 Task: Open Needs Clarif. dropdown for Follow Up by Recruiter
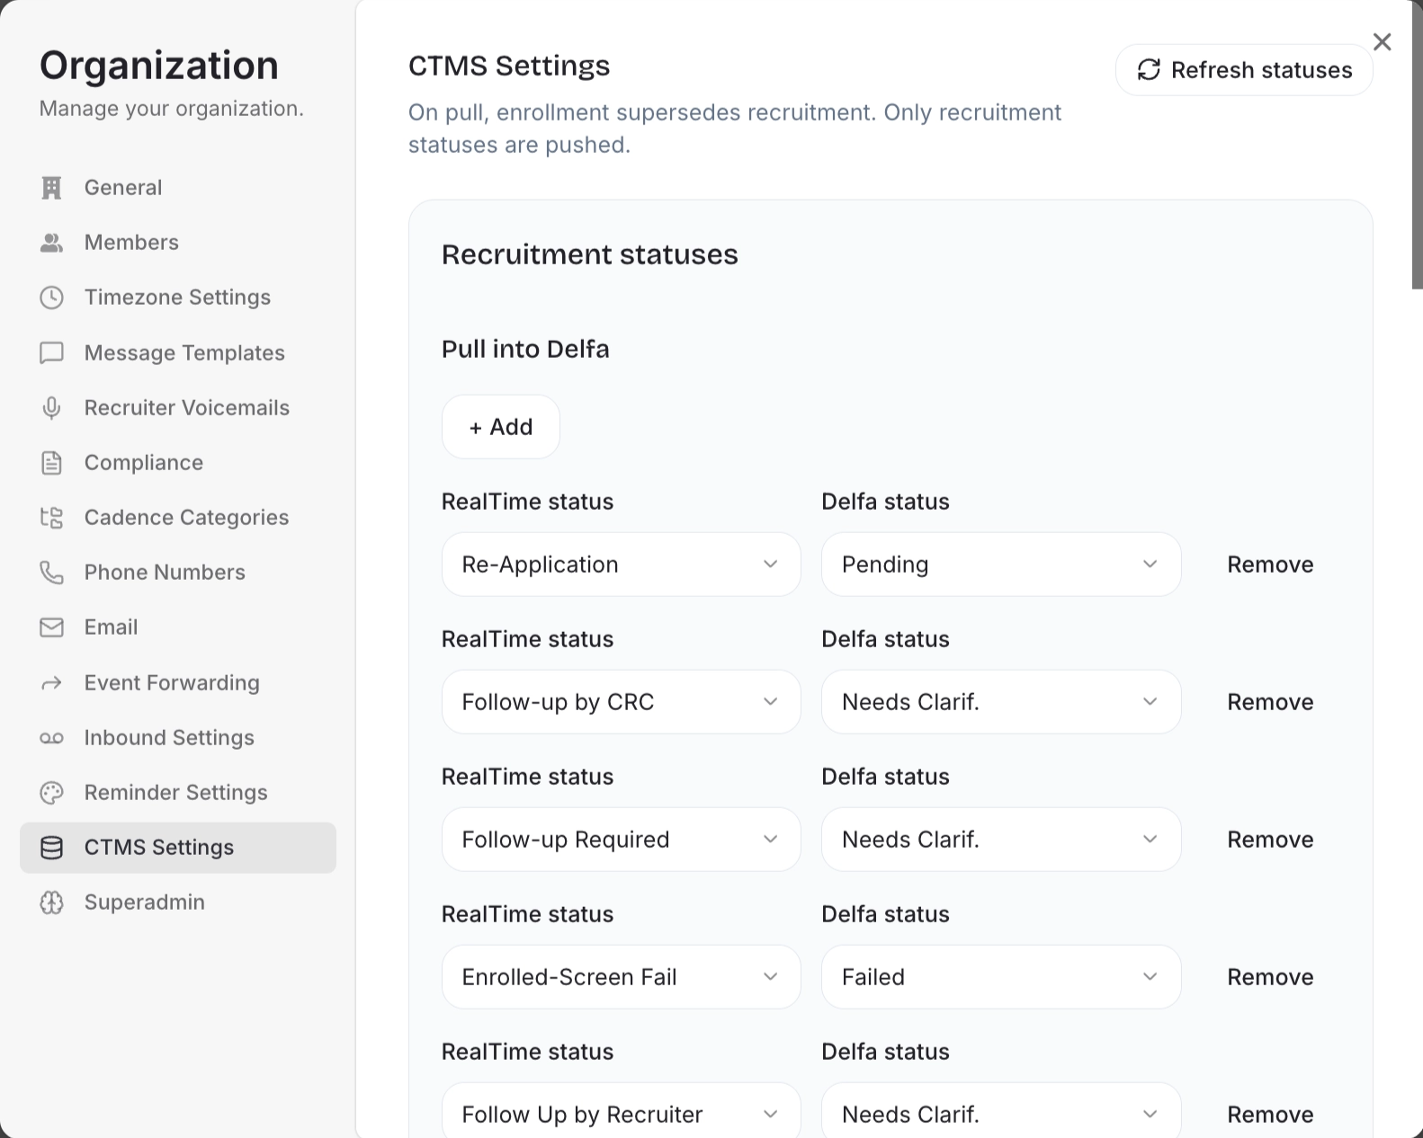tap(1000, 1110)
